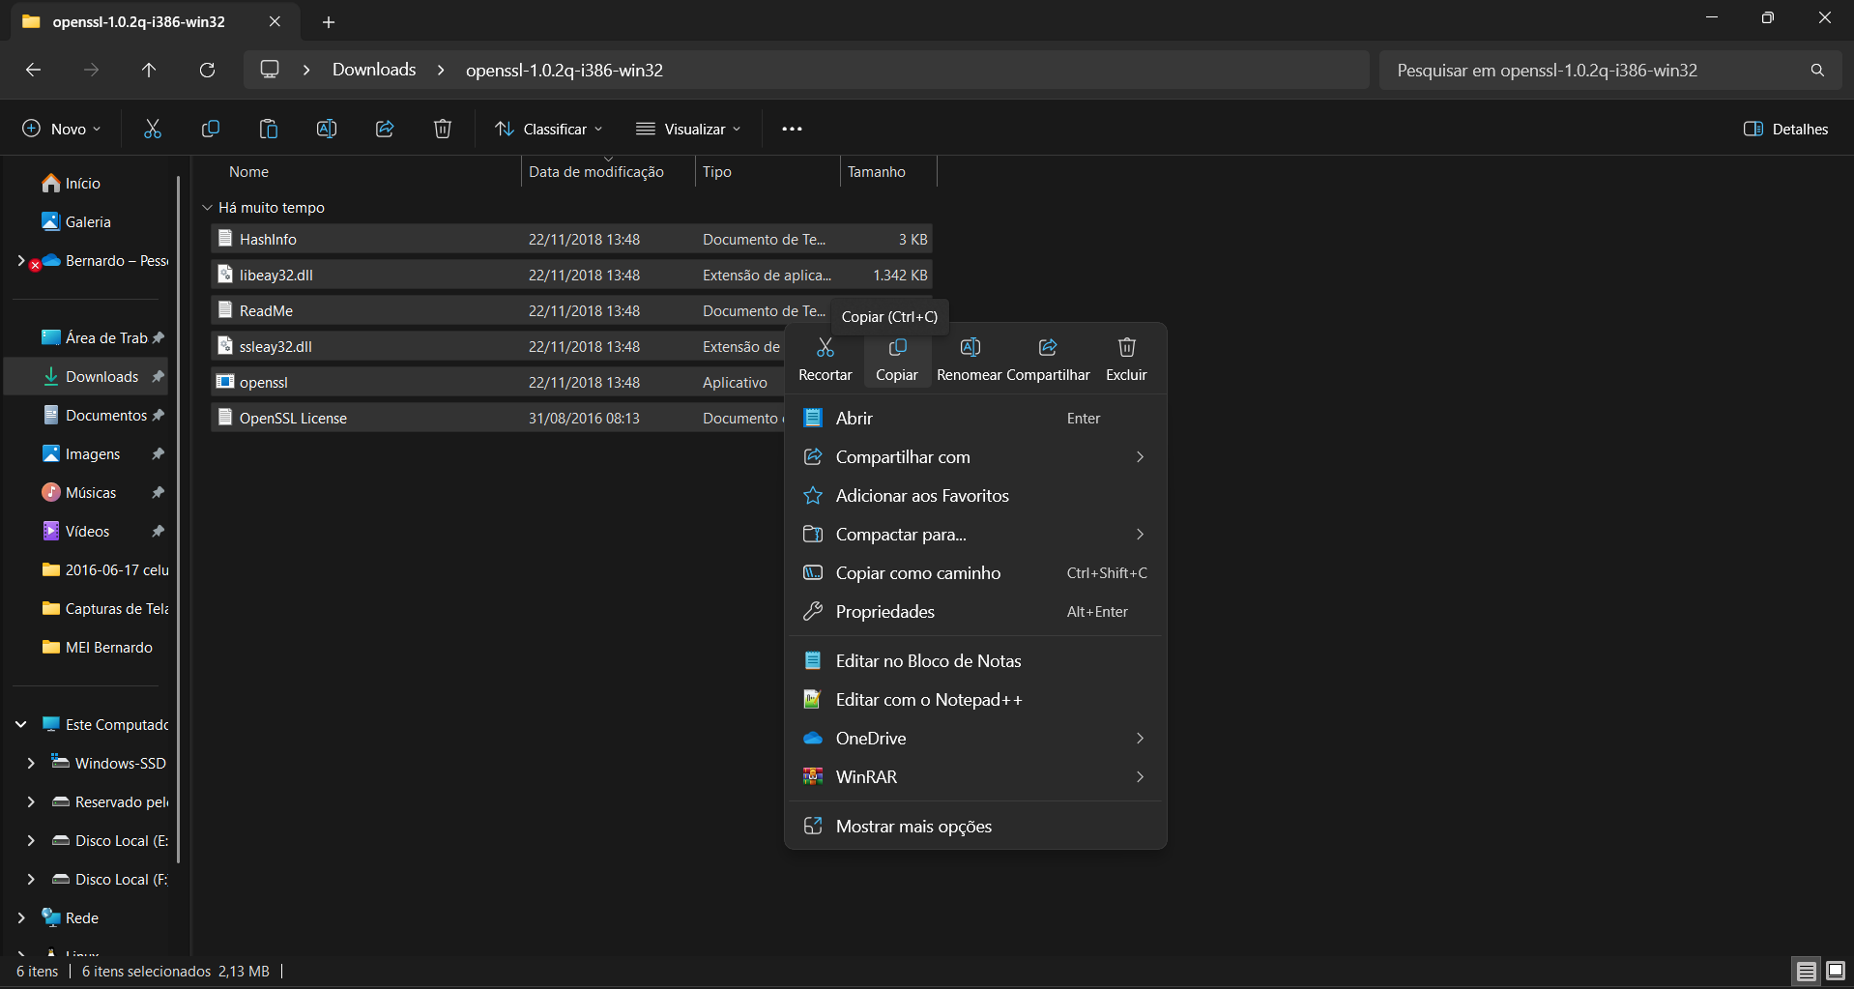The height and width of the screenshot is (989, 1854).
Task: Open the Classificar sort dropdown
Action: pos(548,129)
